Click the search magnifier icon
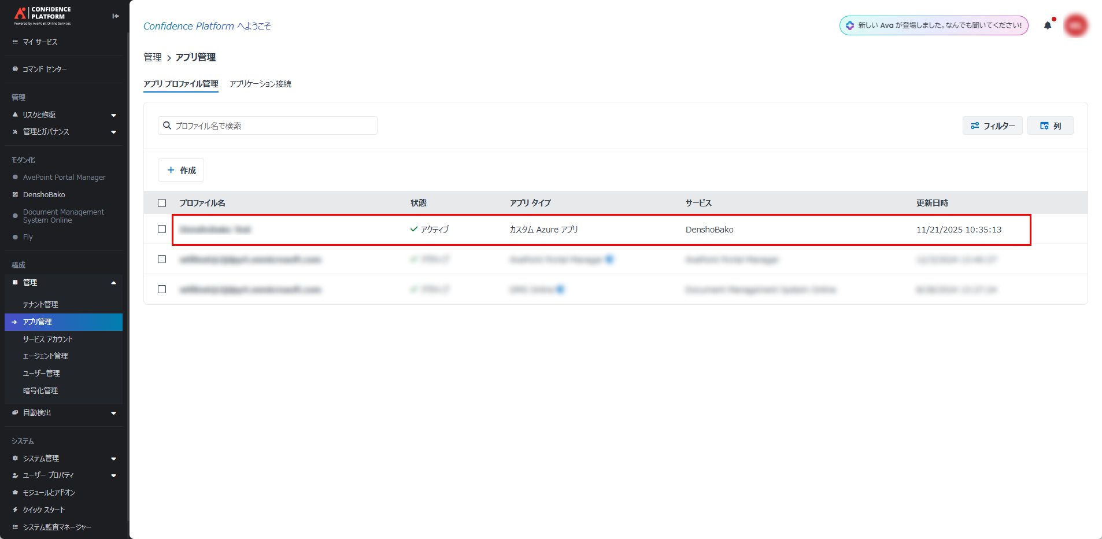 pos(167,125)
